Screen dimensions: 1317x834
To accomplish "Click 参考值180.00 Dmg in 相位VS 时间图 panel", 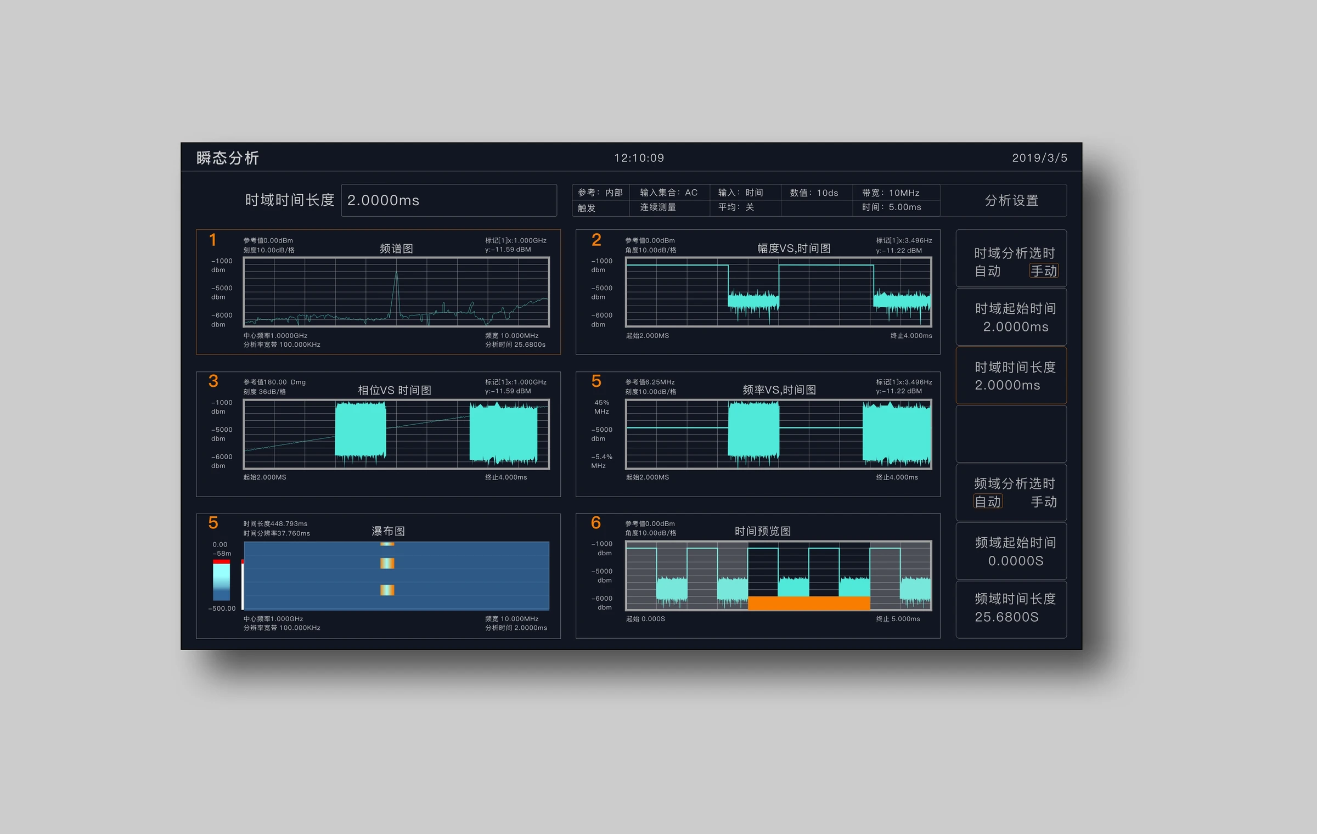I will pyautogui.click(x=274, y=382).
